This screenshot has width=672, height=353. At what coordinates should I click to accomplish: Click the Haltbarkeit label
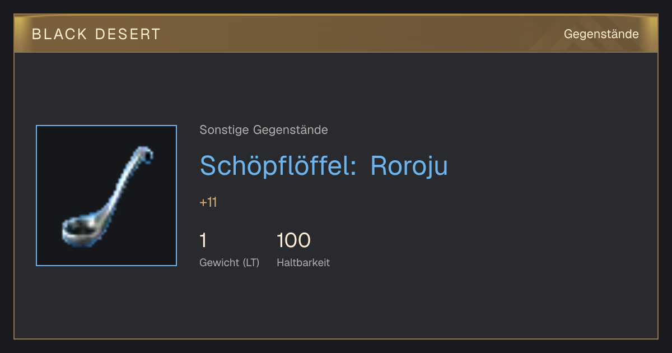303,262
